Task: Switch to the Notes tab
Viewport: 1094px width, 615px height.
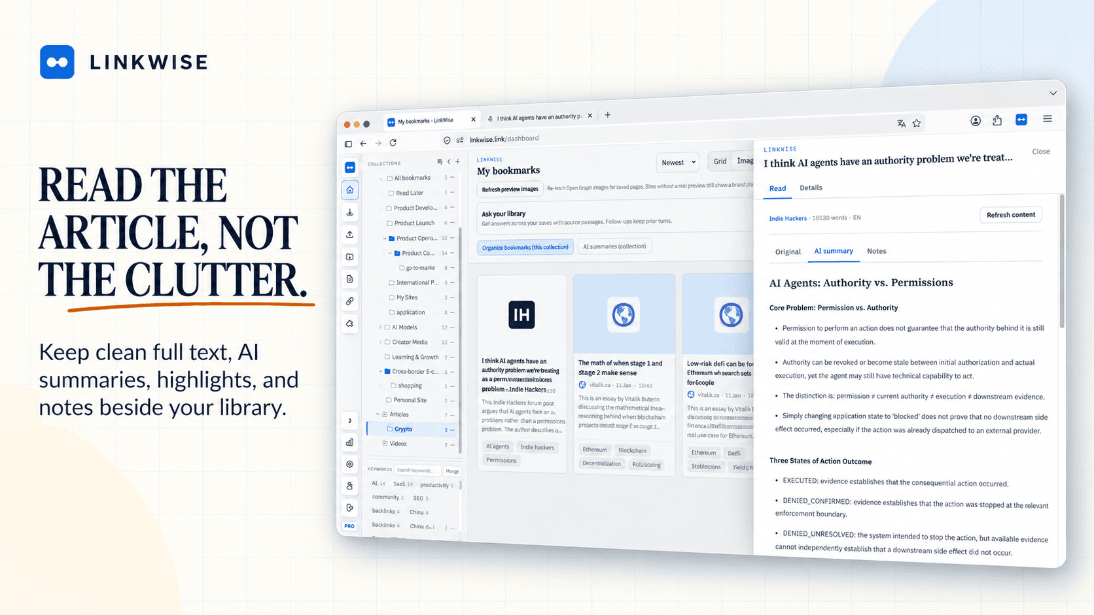Action: [x=876, y=251]
